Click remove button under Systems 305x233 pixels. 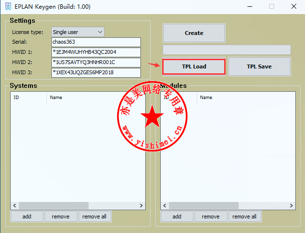(x=61, y=216)
